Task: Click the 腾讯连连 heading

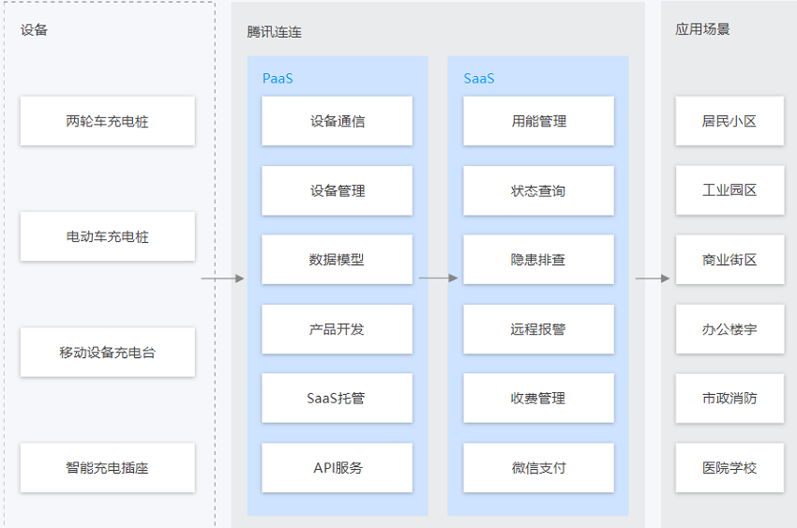Action: click(274, 32)
